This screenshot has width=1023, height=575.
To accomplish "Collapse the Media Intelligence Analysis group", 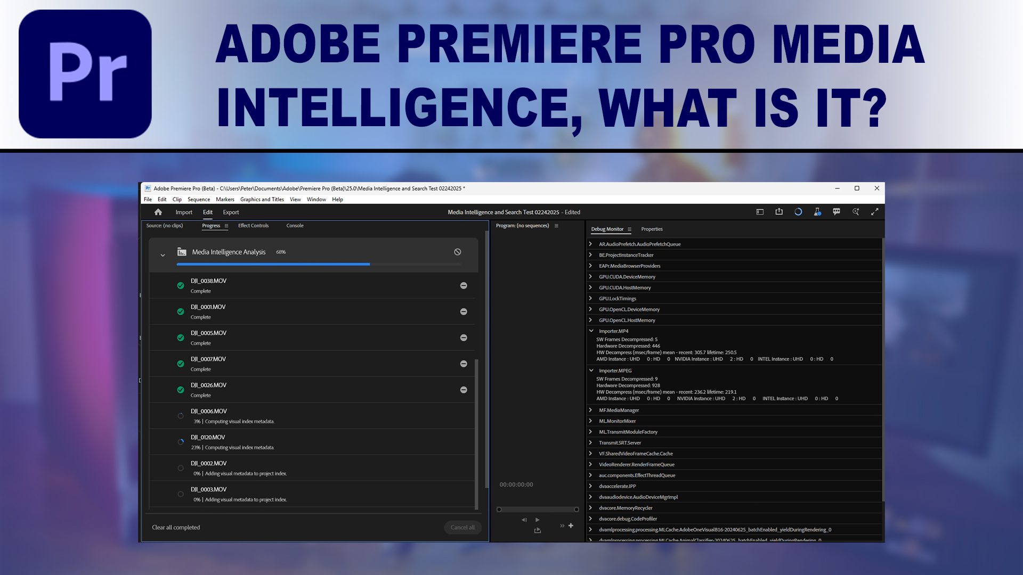I will tap(163, 255).
